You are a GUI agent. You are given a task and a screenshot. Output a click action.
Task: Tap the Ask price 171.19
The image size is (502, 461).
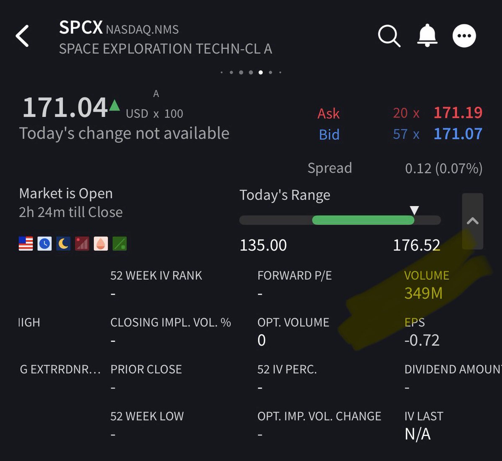(x=458, y=113)
